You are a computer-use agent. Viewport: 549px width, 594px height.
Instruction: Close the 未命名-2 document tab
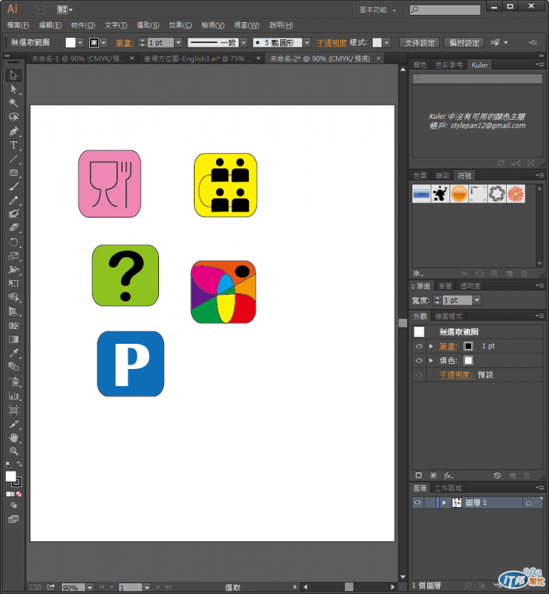coord(378,59)
